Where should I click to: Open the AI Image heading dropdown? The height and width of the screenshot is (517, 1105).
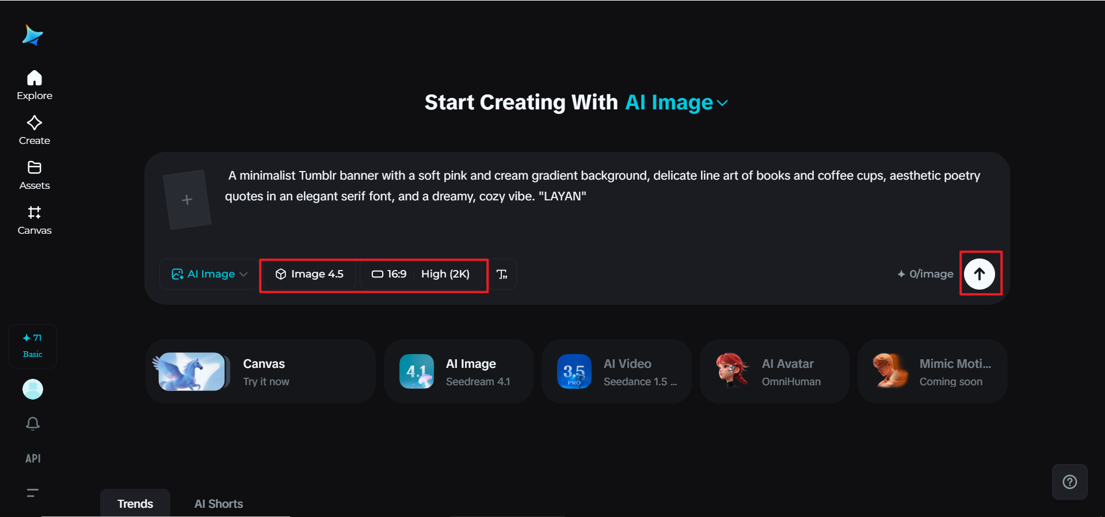(x=676, y=102)
